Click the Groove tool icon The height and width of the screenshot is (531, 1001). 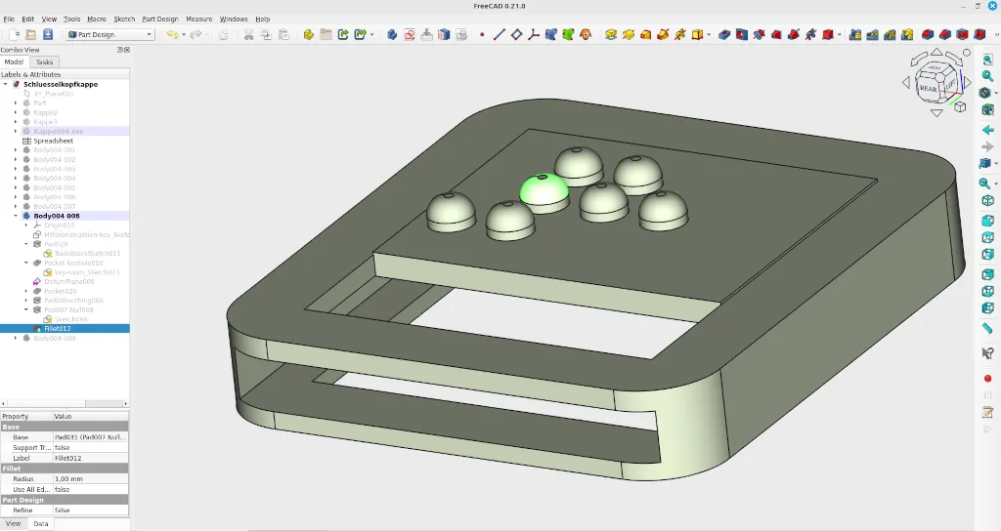coord(759,34)
